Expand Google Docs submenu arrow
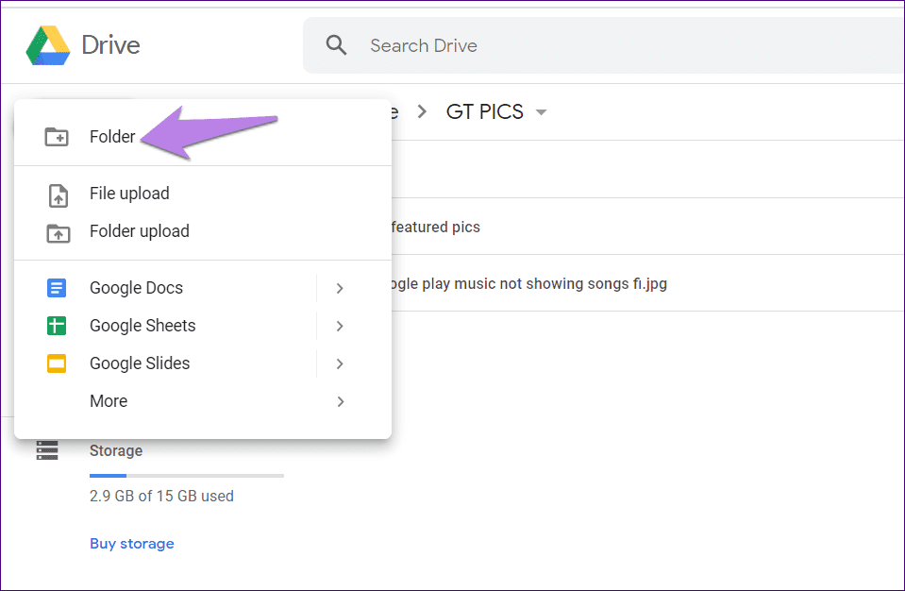 [x=340, y=288]
